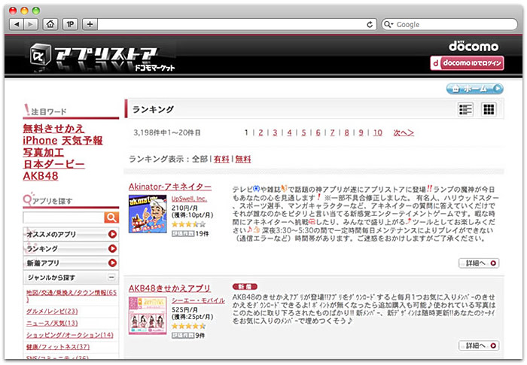Click the Akinator app thumbnail
Image resolution: width=527 pixels, height=365 pixels.
click(147, 214)
